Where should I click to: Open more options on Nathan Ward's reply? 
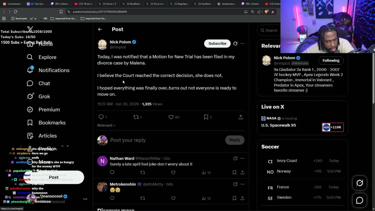(242, 158)
